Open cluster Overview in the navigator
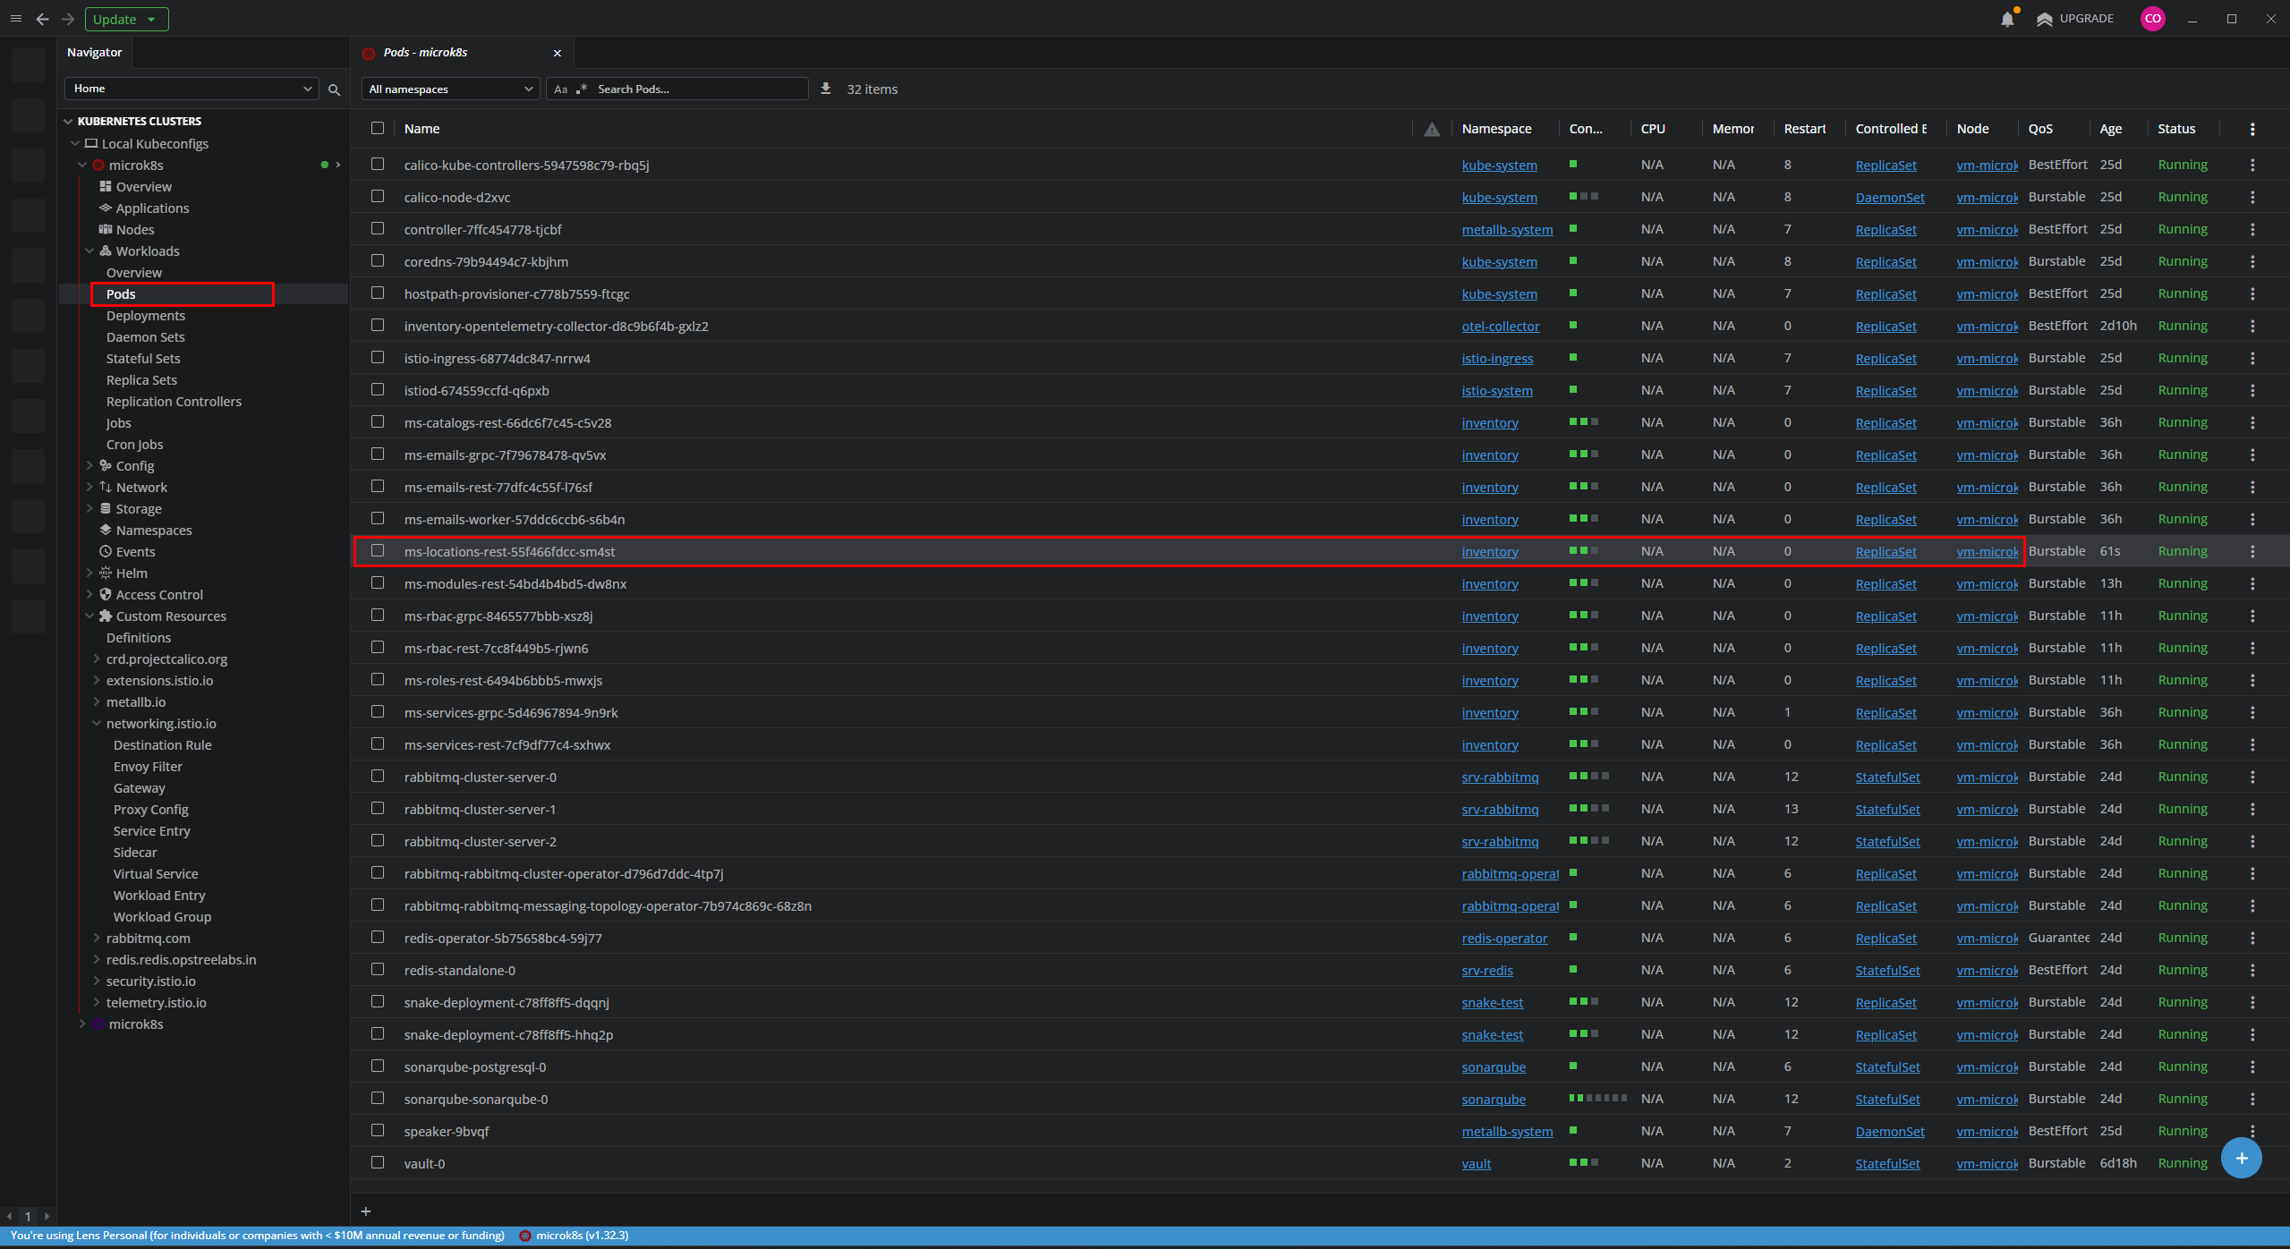 coord(144,187)
